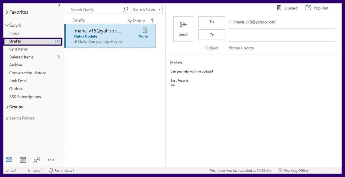345x177 pixels.
Task: Expand the Favorites section
Action: [x=7, y=12]
